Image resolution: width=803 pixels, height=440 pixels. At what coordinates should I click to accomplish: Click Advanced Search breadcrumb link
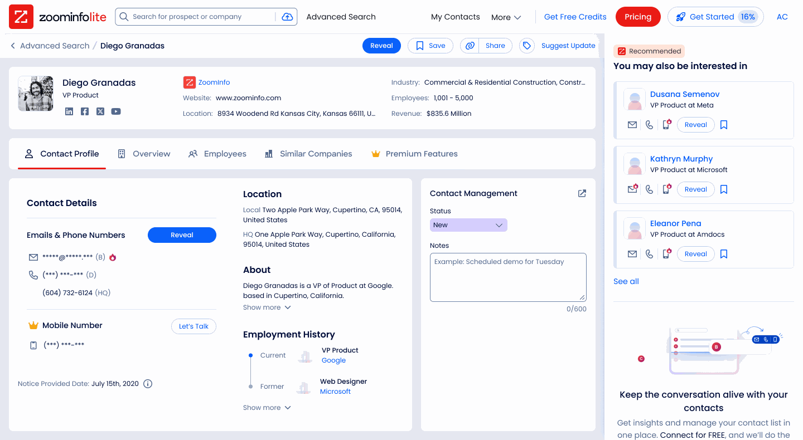click(55, 46)
